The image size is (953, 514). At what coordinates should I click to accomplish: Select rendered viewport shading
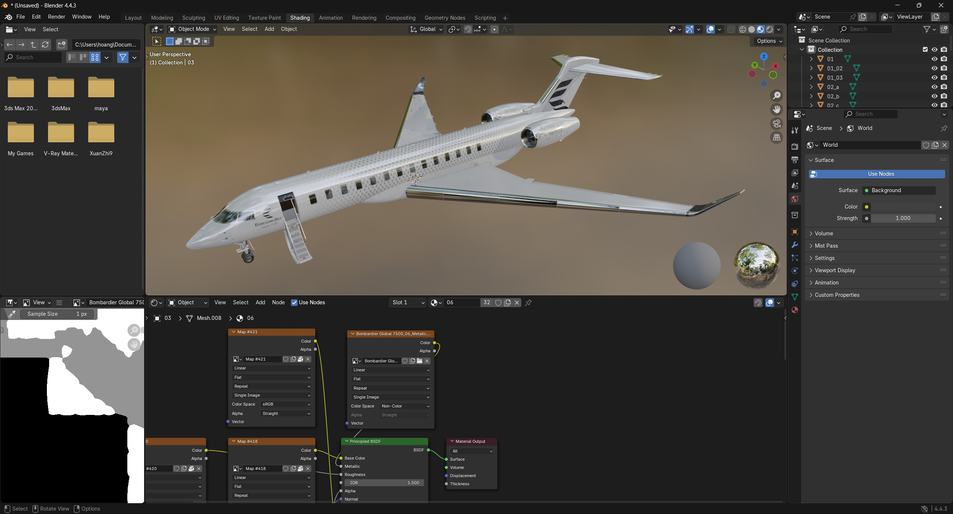(769, 29)
